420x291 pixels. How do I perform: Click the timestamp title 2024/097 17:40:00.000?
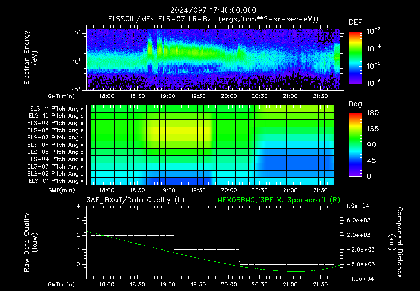coord(213,10)
